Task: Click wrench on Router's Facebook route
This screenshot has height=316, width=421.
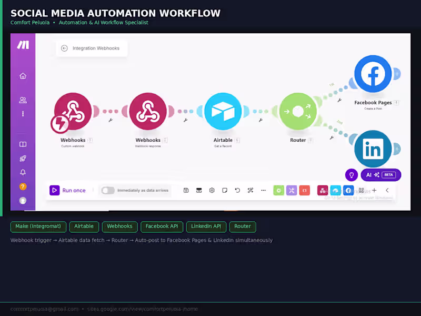Action: pyautogui.click(x=339, y=100)
